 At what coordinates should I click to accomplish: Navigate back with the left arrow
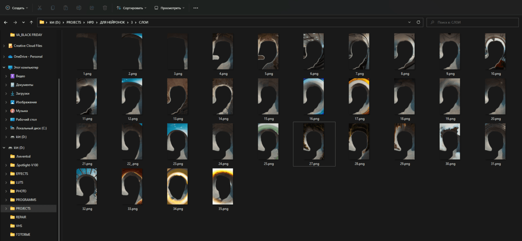[5, 23]
